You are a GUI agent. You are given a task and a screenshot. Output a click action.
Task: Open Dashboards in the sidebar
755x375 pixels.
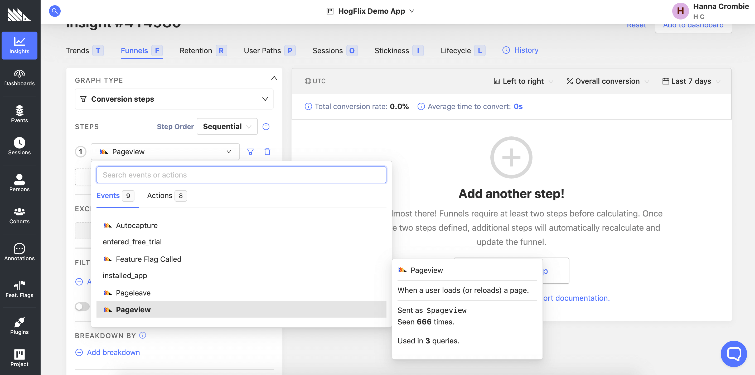[19, 78]
